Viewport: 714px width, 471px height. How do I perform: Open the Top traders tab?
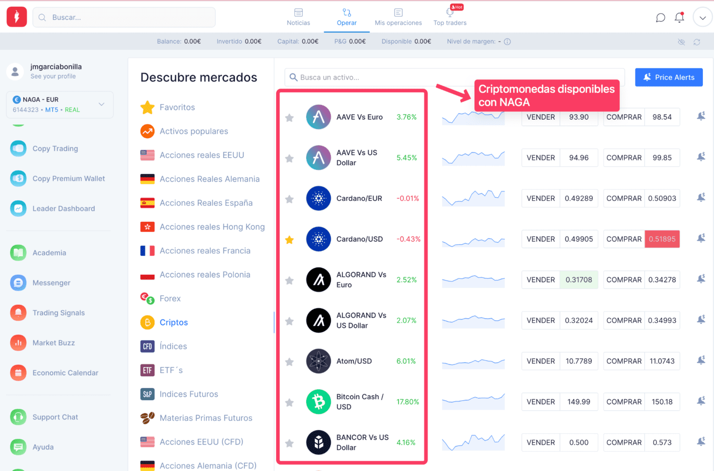pyautogui.click(x=450, y=17)
